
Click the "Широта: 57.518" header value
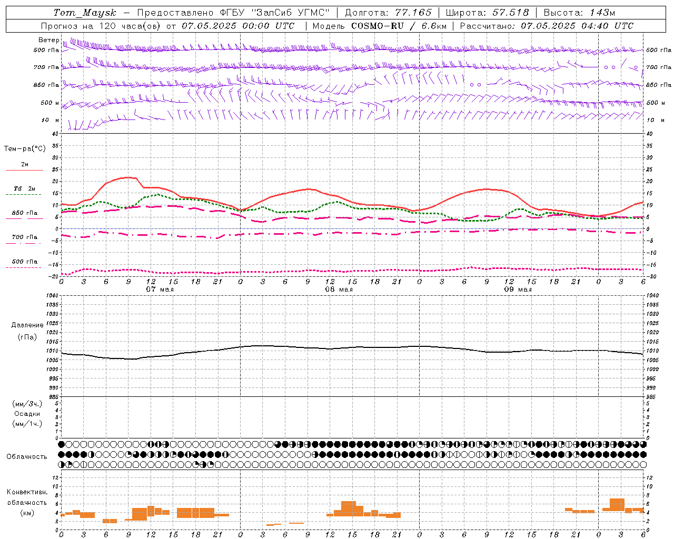(x=487, y=13)
